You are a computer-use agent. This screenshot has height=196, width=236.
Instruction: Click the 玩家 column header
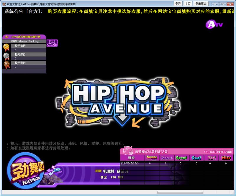(x=131, y=158)
